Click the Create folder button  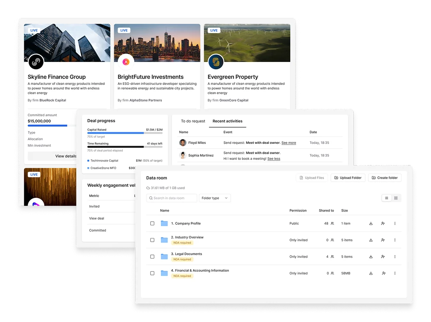(385, 178)
